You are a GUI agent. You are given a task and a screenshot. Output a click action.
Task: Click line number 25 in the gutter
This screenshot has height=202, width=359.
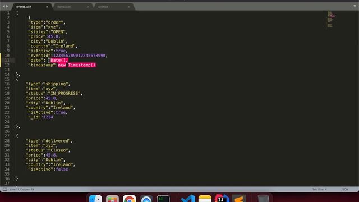(7, 127)
